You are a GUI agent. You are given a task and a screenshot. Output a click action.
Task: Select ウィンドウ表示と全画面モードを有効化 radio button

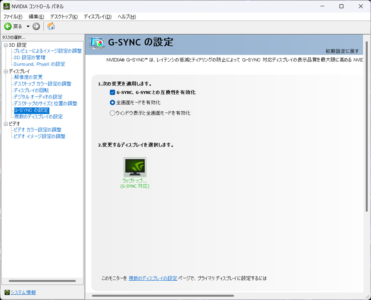pos(113,113)
